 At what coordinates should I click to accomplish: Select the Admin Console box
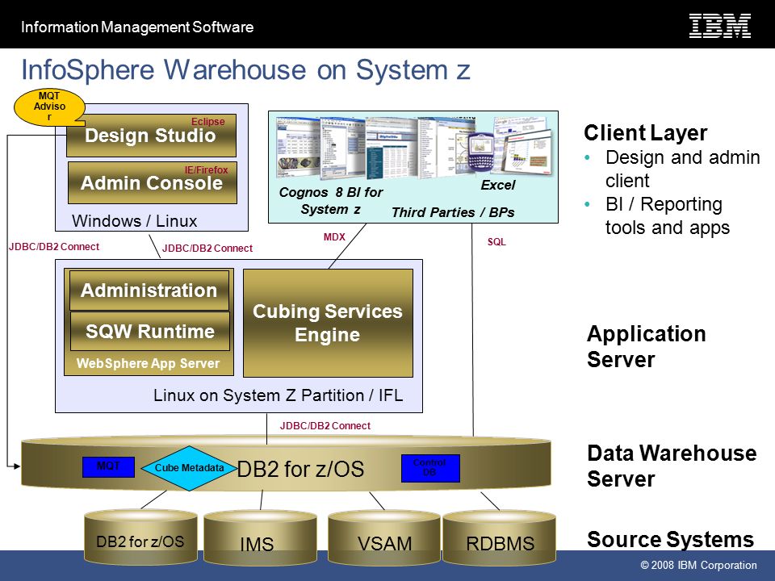point(153,182)
